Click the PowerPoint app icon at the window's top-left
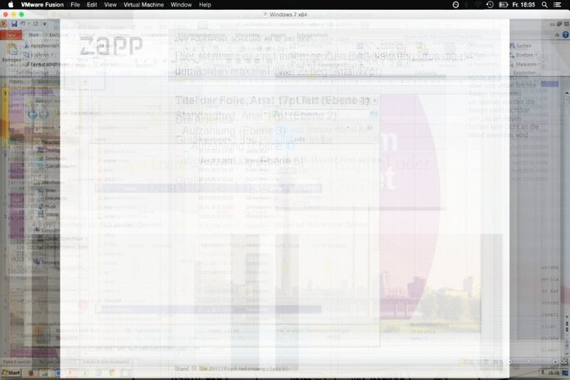 (x=3, y=24)
